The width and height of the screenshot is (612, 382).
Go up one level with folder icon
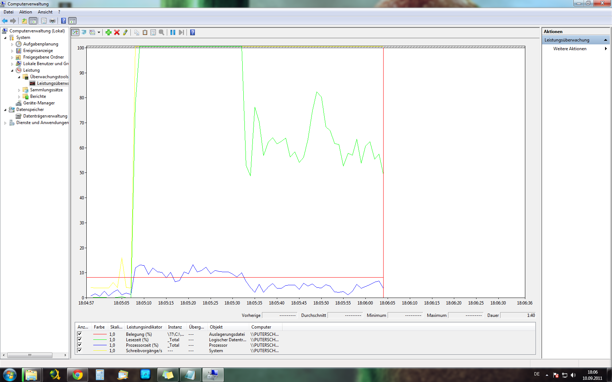pos(24,21)
